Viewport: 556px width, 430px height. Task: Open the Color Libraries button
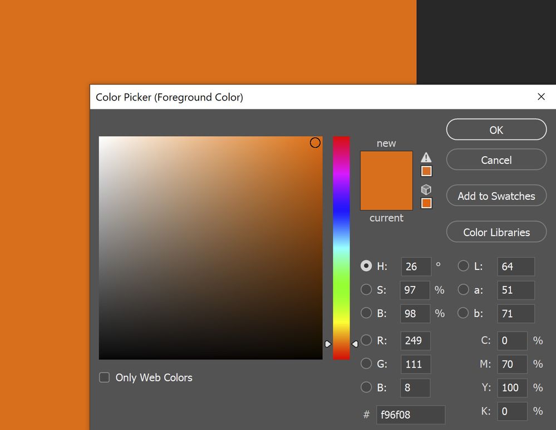tap(496, 232)
